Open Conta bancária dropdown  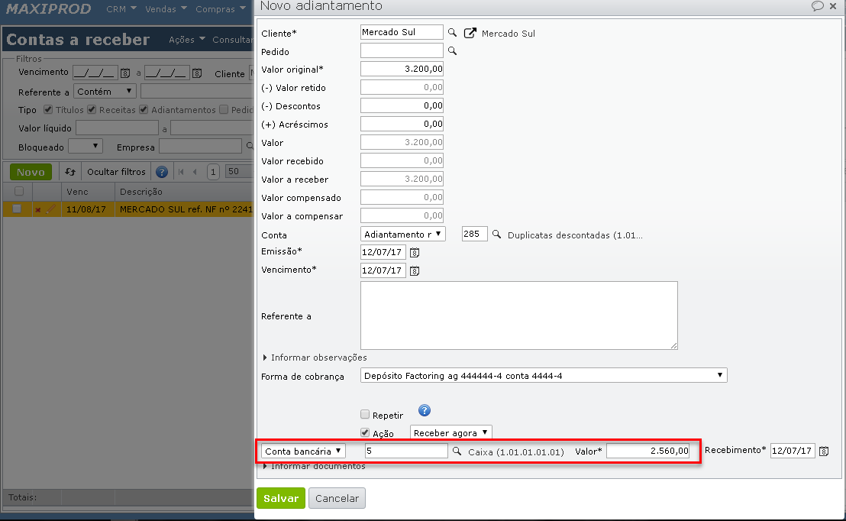[303, 451]
